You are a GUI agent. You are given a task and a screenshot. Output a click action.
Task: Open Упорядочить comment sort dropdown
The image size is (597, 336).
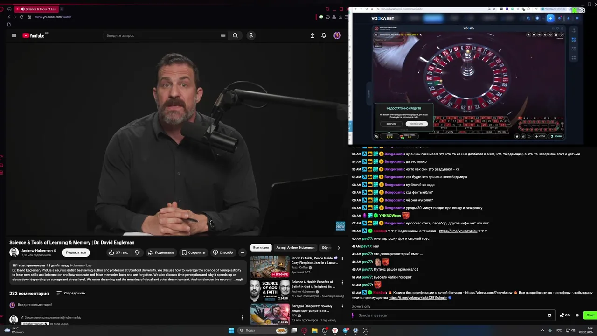[x=71, y=293]
